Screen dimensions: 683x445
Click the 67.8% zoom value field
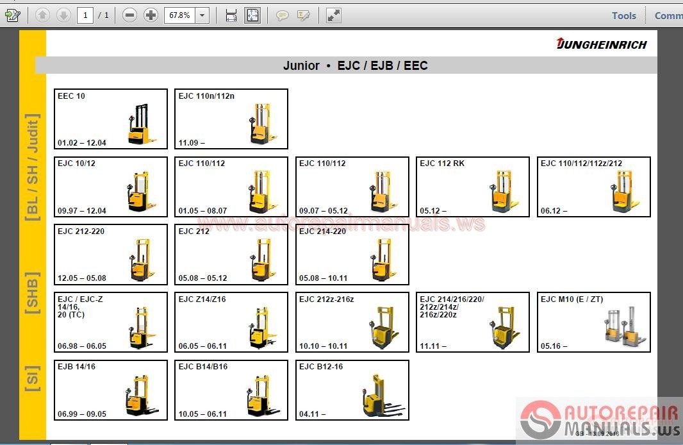pos(179,15)
